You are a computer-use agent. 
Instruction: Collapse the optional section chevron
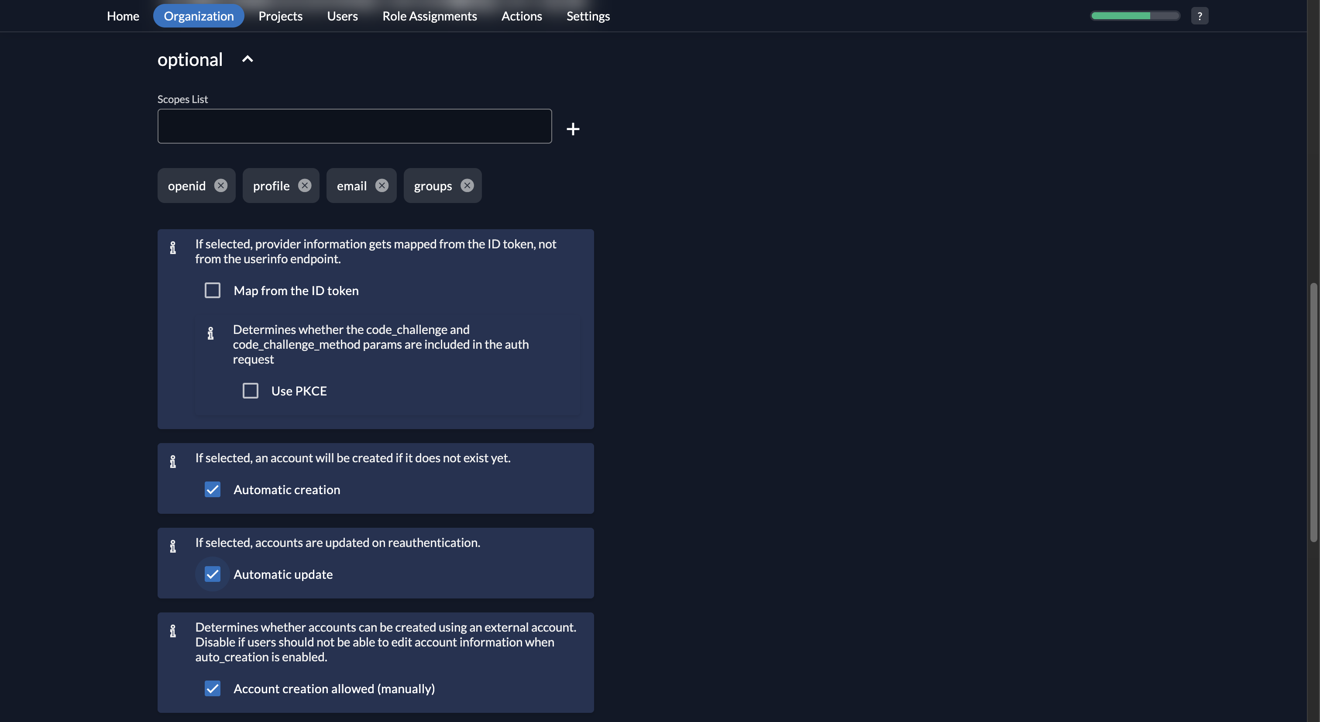[247, 59]
